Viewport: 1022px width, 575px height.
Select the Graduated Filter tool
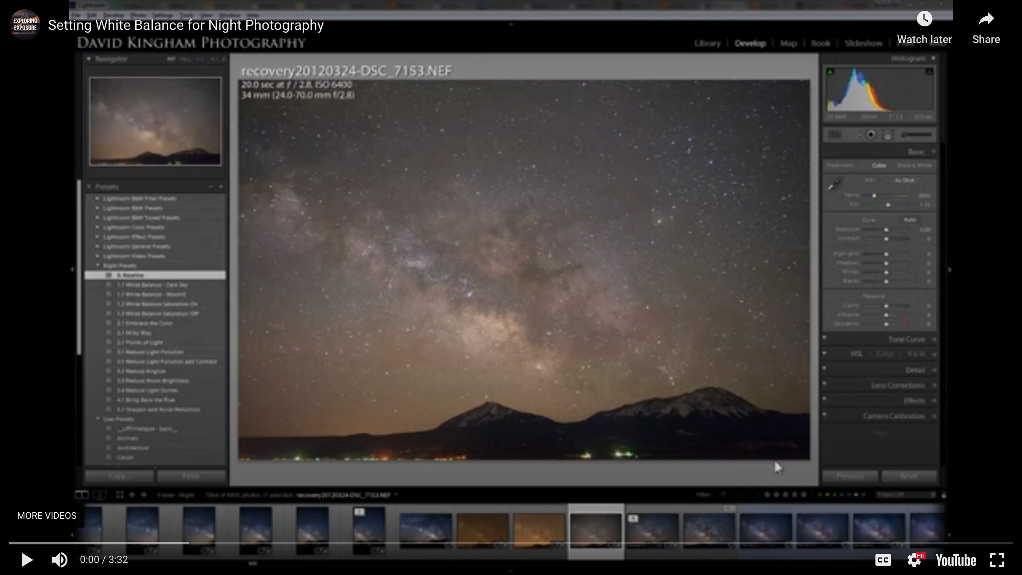click(888, 135)
